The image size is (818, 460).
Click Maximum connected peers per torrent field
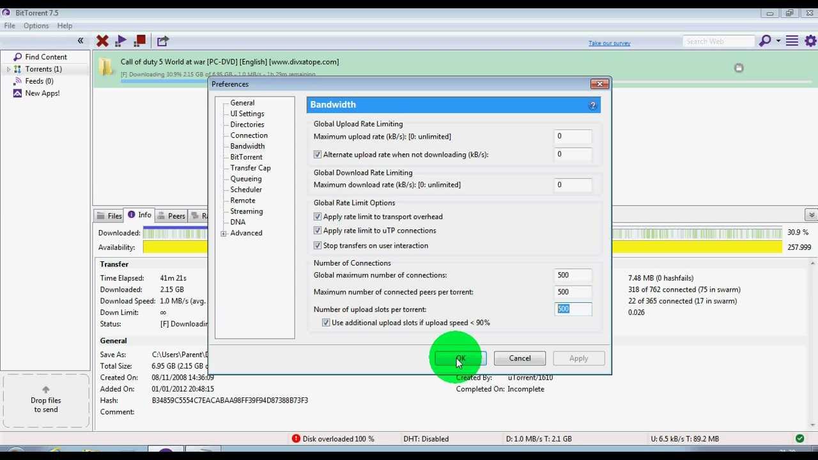(x=573, y=292)
